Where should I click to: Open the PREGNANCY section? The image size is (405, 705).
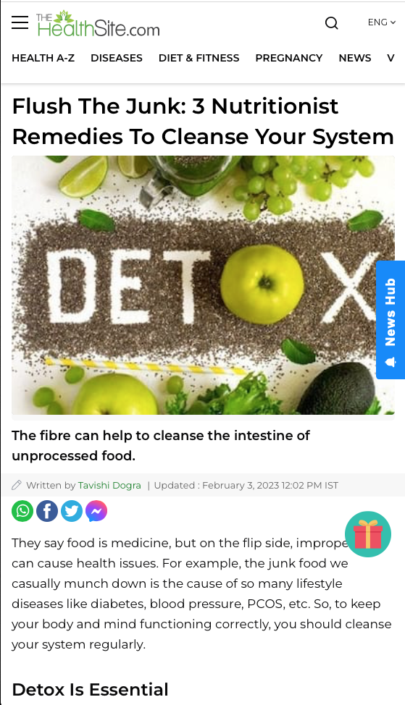pos(289,58)
